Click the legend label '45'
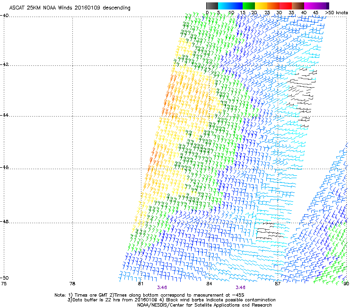350x308 pixels. [315, 13]
